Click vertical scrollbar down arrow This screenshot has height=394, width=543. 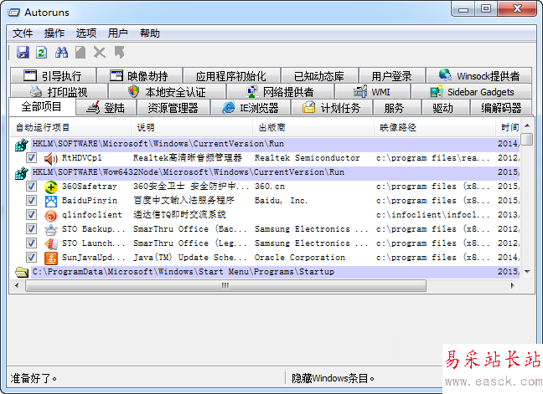click(527, 272)
